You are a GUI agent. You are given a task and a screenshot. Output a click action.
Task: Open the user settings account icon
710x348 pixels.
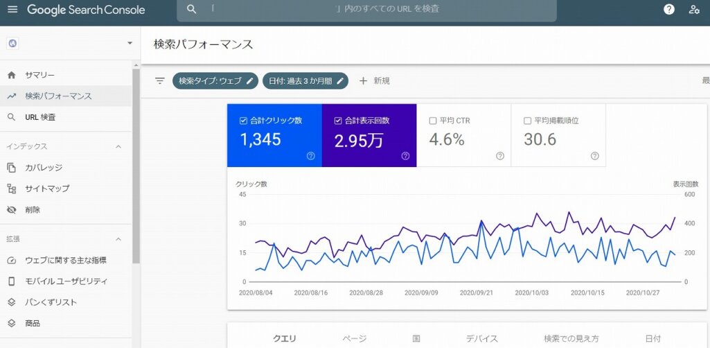[694, 10]
